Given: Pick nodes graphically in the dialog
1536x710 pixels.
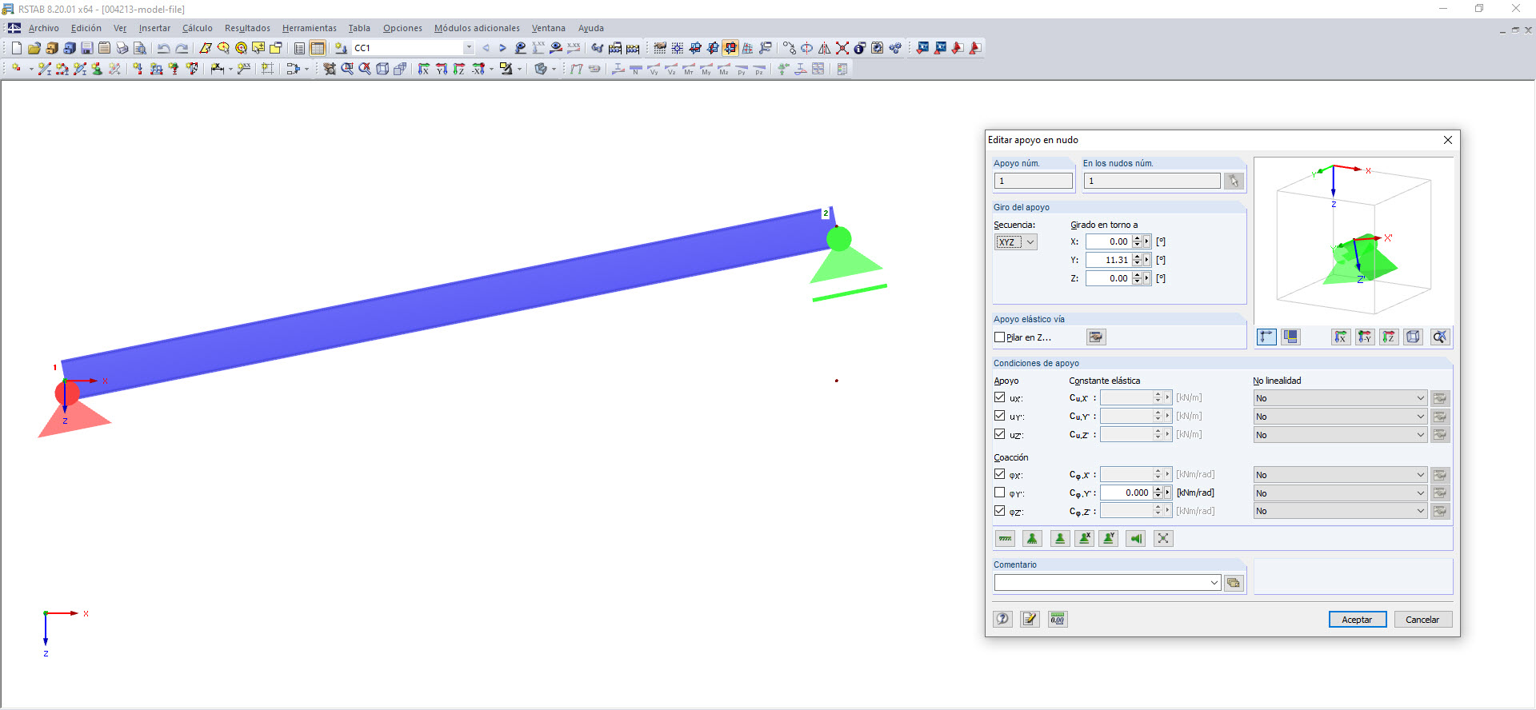Looking at the screenshot, I should (1234, 181).
